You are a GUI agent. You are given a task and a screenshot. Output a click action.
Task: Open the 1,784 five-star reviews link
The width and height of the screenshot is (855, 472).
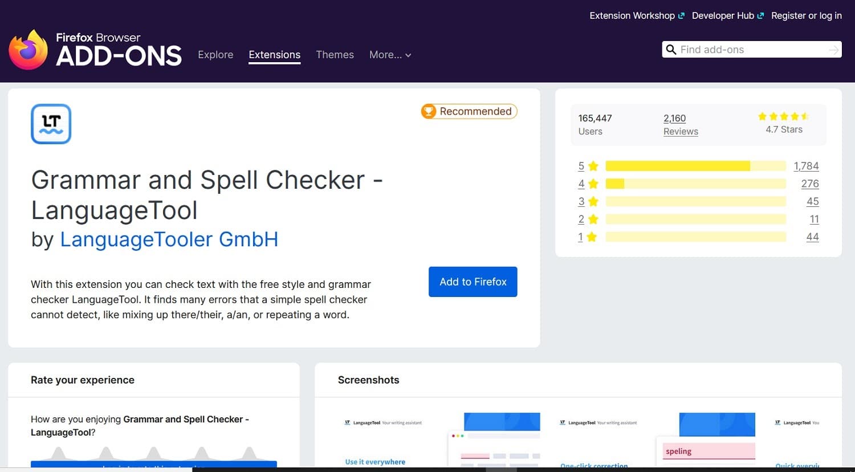pos(806,166)
